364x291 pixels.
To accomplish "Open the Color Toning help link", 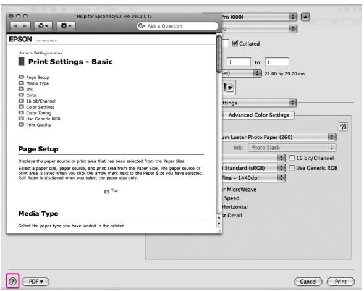I will click(x=39, y=113).
